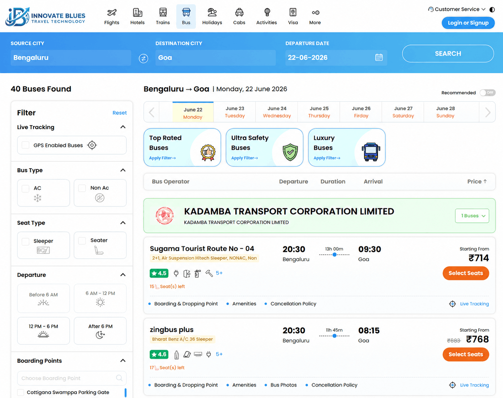The width and height of the screenshot is (503, 398).
Task: Collapse the Departure filter section
Action: 123,275
